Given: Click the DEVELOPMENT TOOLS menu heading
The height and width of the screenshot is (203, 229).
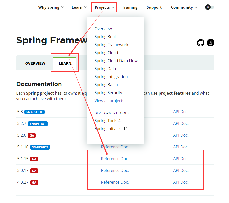Looking at the screenshot, I should tap(112, 113).
